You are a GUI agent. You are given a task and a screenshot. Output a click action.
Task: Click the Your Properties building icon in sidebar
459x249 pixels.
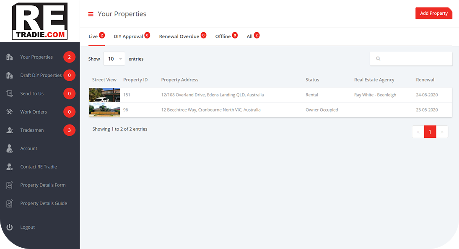[x=10, y=57]
